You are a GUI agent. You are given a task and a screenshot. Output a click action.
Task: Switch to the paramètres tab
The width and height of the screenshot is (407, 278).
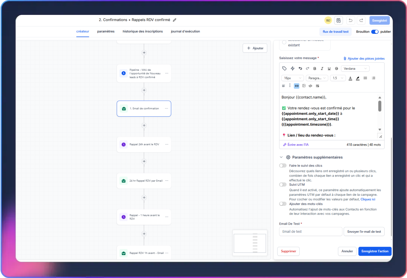pos(106,32)
